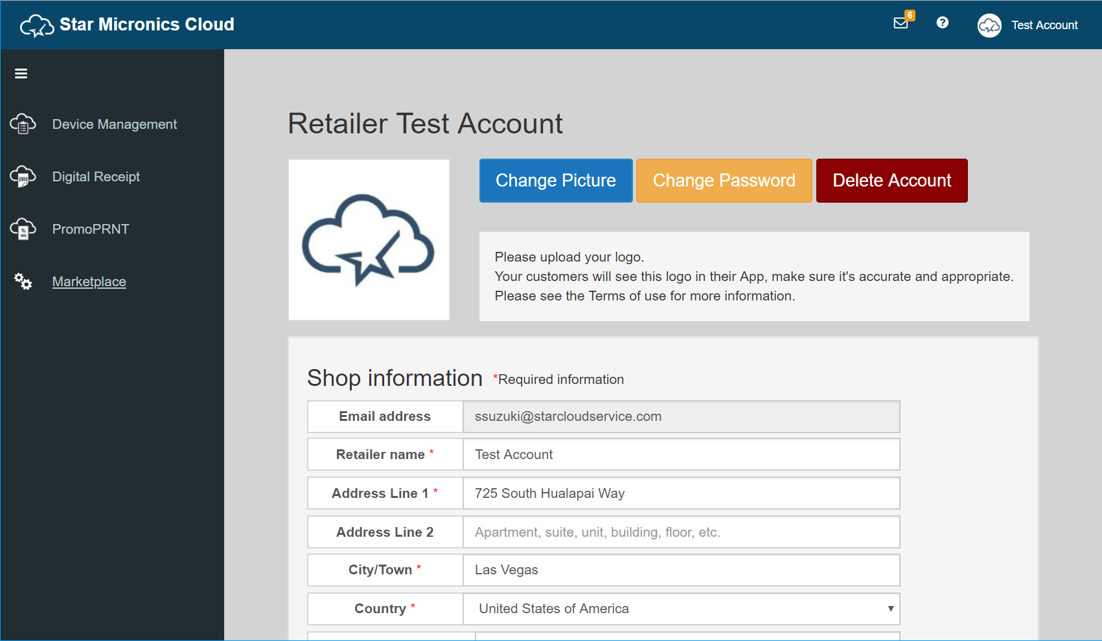Click the City/Town input field
This screenshot has width=1102, height=641.
682,570
